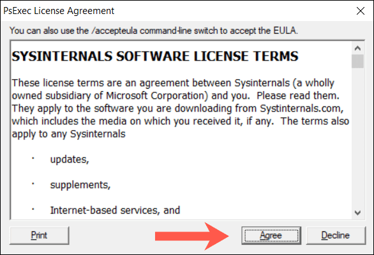Click the 'supplements,' bullet item
Image resolution: width=374 pixels, height=255 pixels.
point(80,185)
